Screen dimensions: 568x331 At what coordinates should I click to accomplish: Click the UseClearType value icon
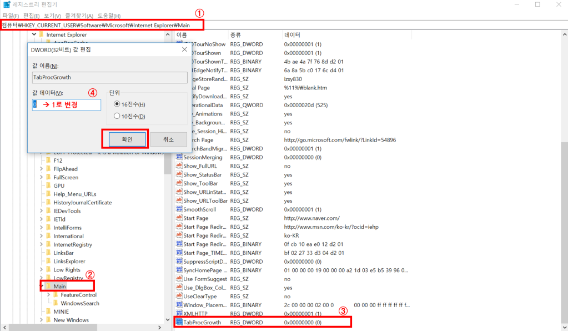[x=179, y=296]
